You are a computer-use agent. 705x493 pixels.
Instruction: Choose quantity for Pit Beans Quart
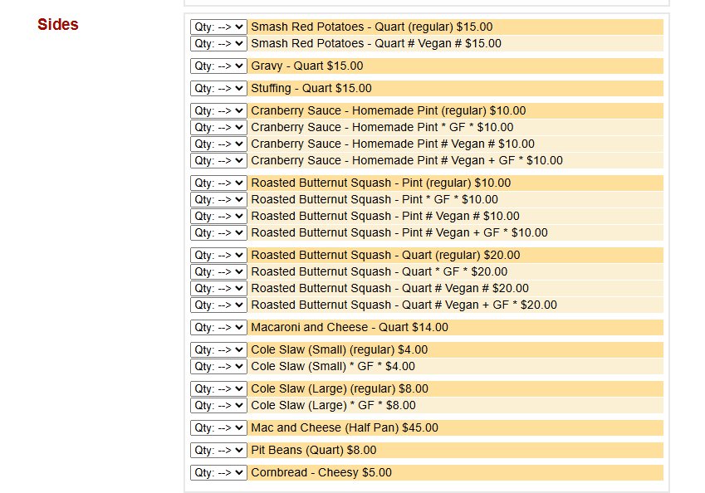pyautogui.click(x=218, y=450)
